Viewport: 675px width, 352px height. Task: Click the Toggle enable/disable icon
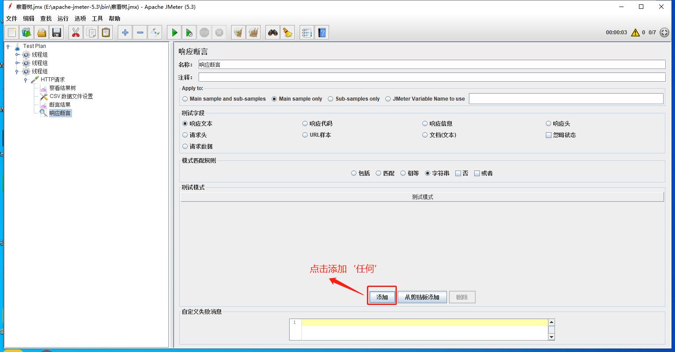(155, 33)
